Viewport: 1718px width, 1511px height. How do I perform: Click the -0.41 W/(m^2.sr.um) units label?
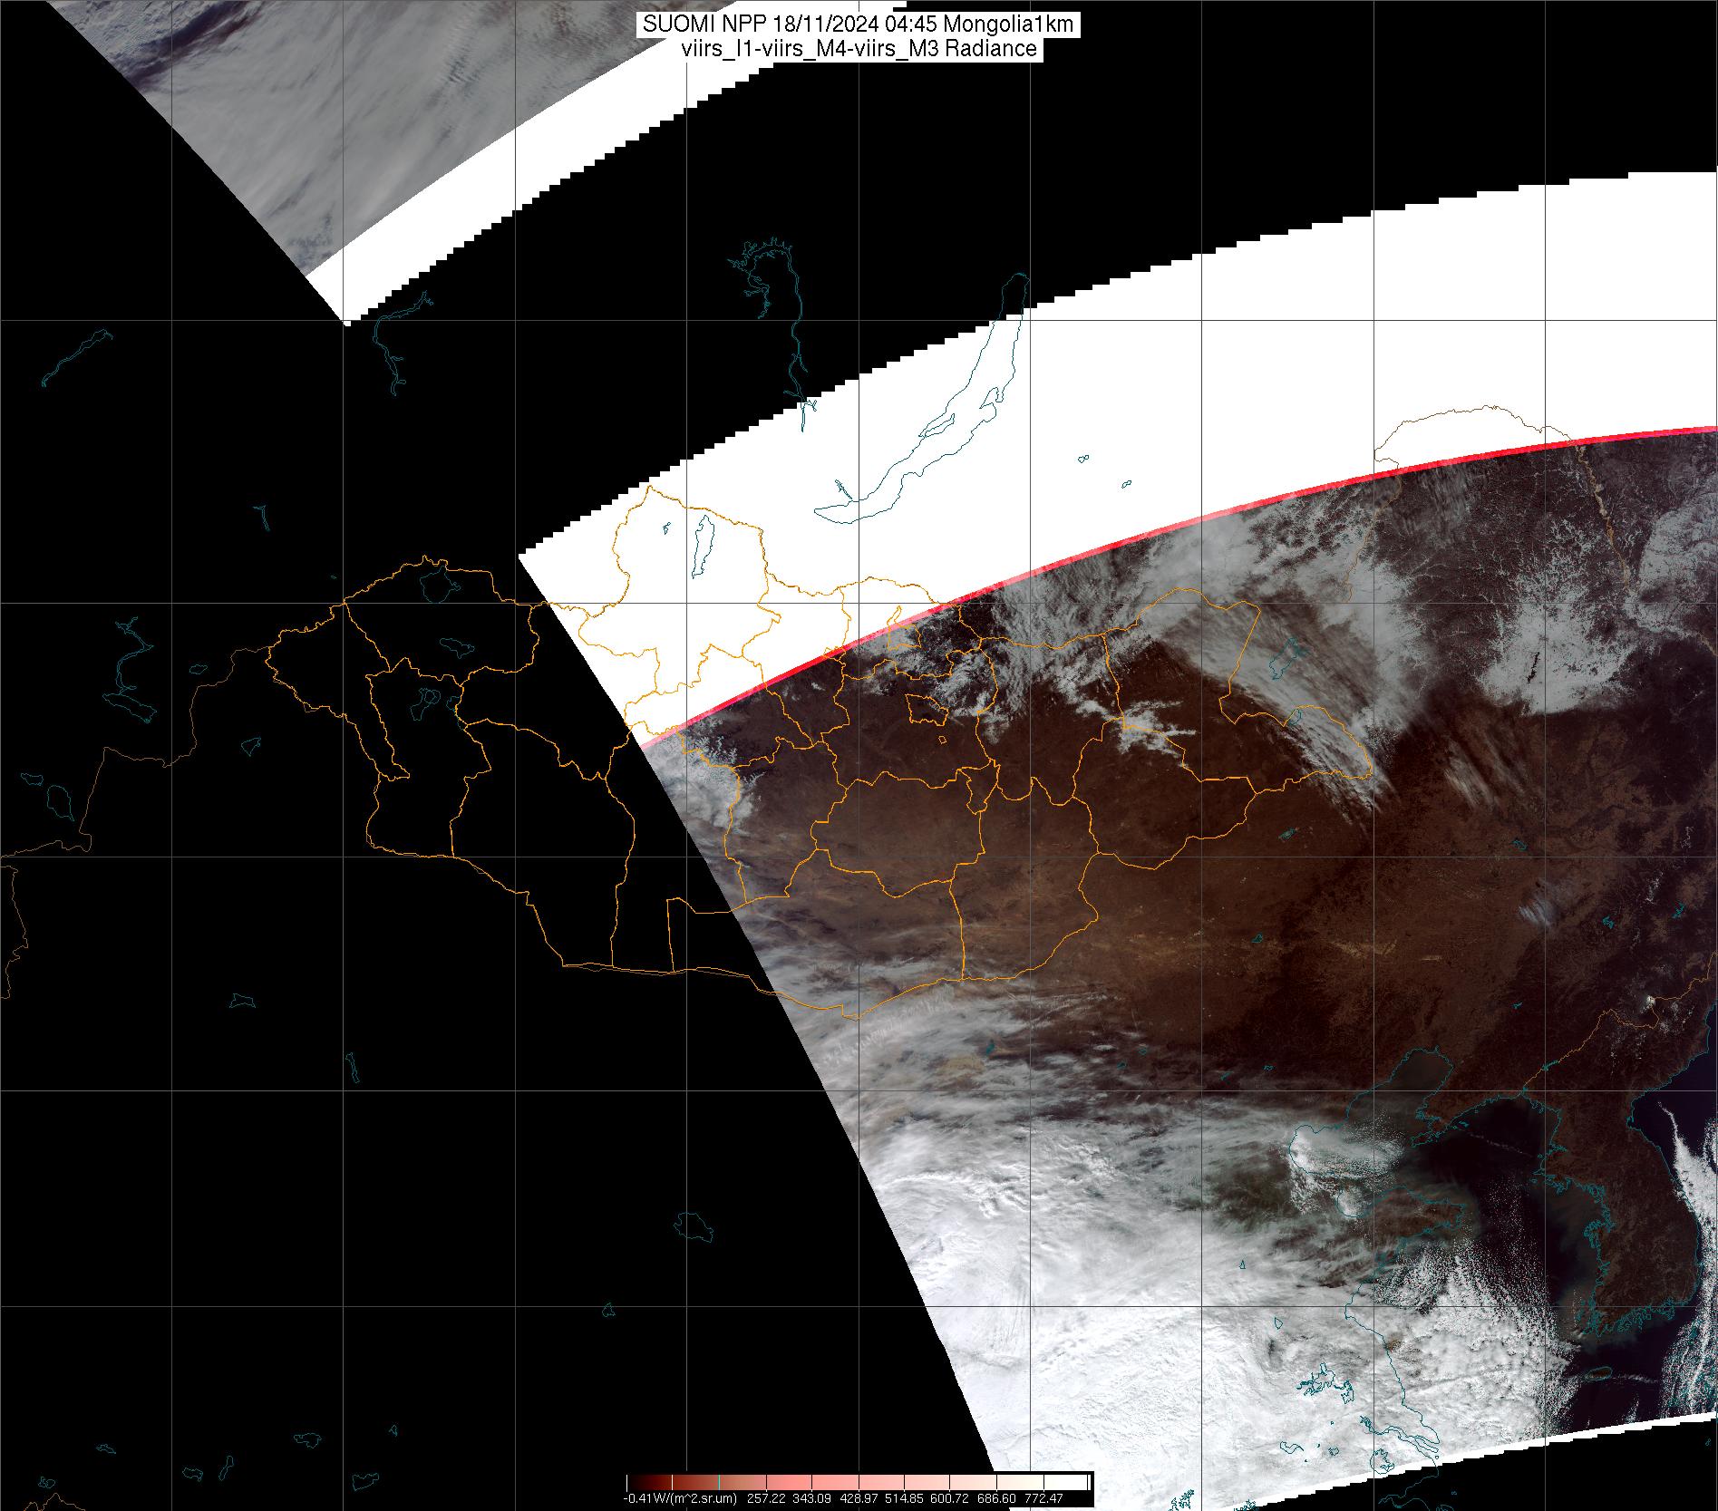point(680,1498)
